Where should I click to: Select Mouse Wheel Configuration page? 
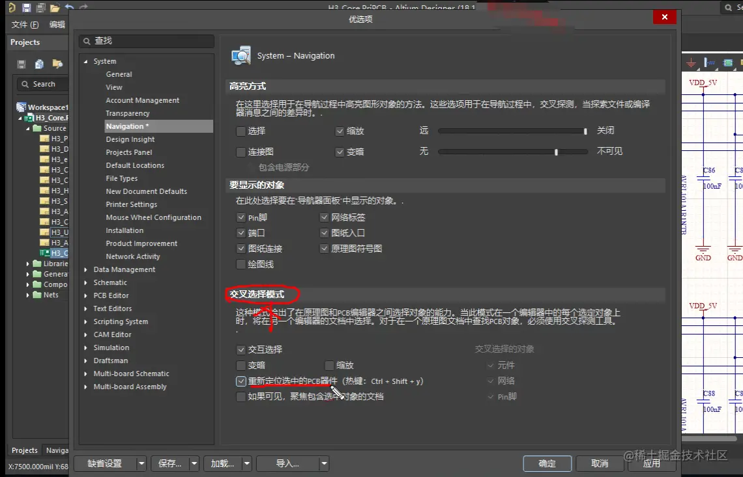click(154, 218)
